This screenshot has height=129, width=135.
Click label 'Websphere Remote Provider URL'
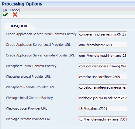tap(30, 87)
